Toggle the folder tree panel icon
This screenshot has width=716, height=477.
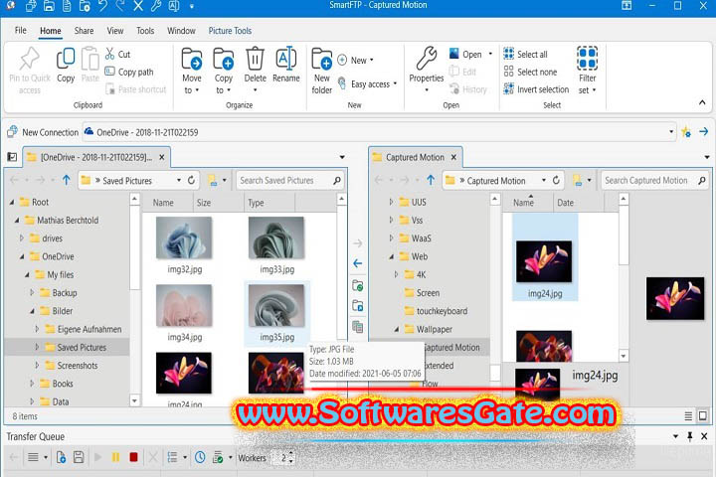(12, 157)
